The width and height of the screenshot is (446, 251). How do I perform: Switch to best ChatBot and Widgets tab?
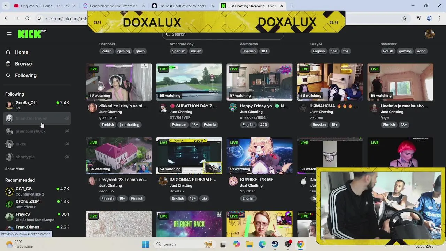pos(182,6)
